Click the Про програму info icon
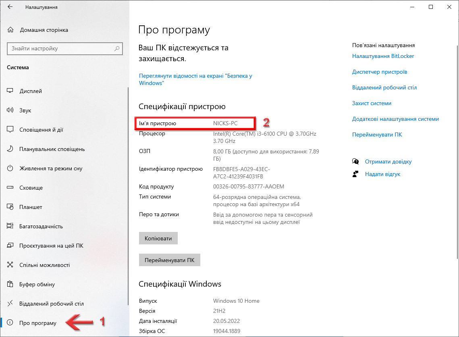 (10, 323)
